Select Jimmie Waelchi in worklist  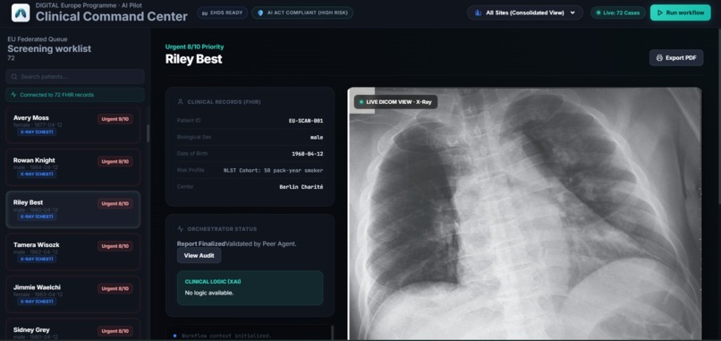click(73, 294)
